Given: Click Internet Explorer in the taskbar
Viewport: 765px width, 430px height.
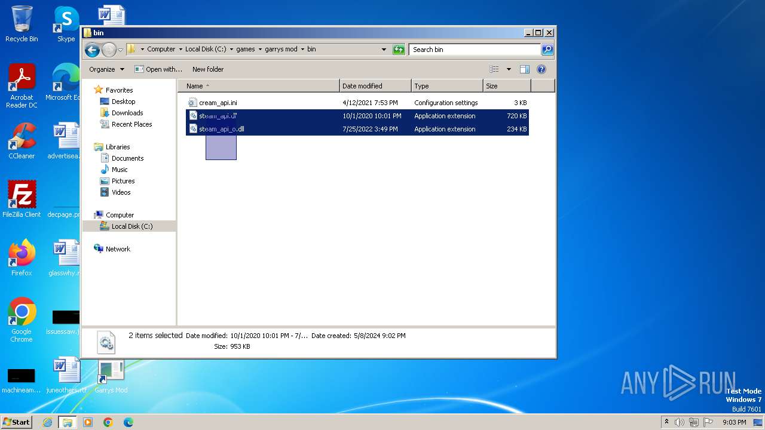Looking at the screenshot, I should pyautogui.click(x=48, y=422).
